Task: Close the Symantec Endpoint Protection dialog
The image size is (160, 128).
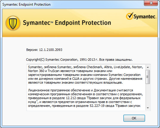Action: coord(151,3)
